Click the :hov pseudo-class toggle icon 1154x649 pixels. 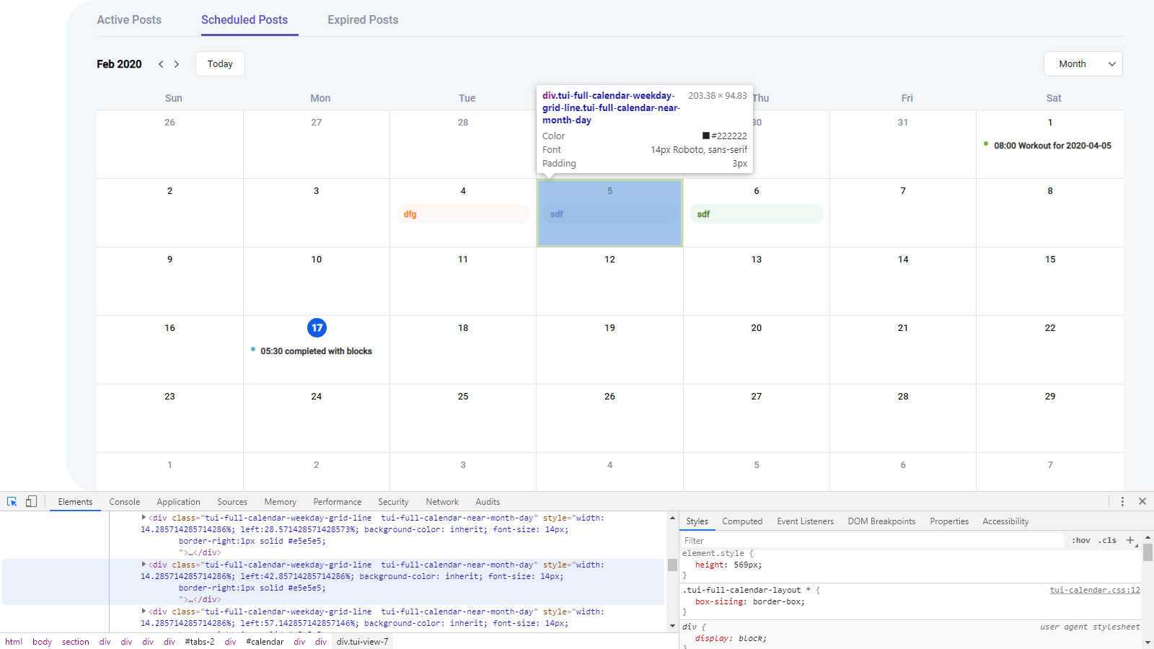[1081, 540]
